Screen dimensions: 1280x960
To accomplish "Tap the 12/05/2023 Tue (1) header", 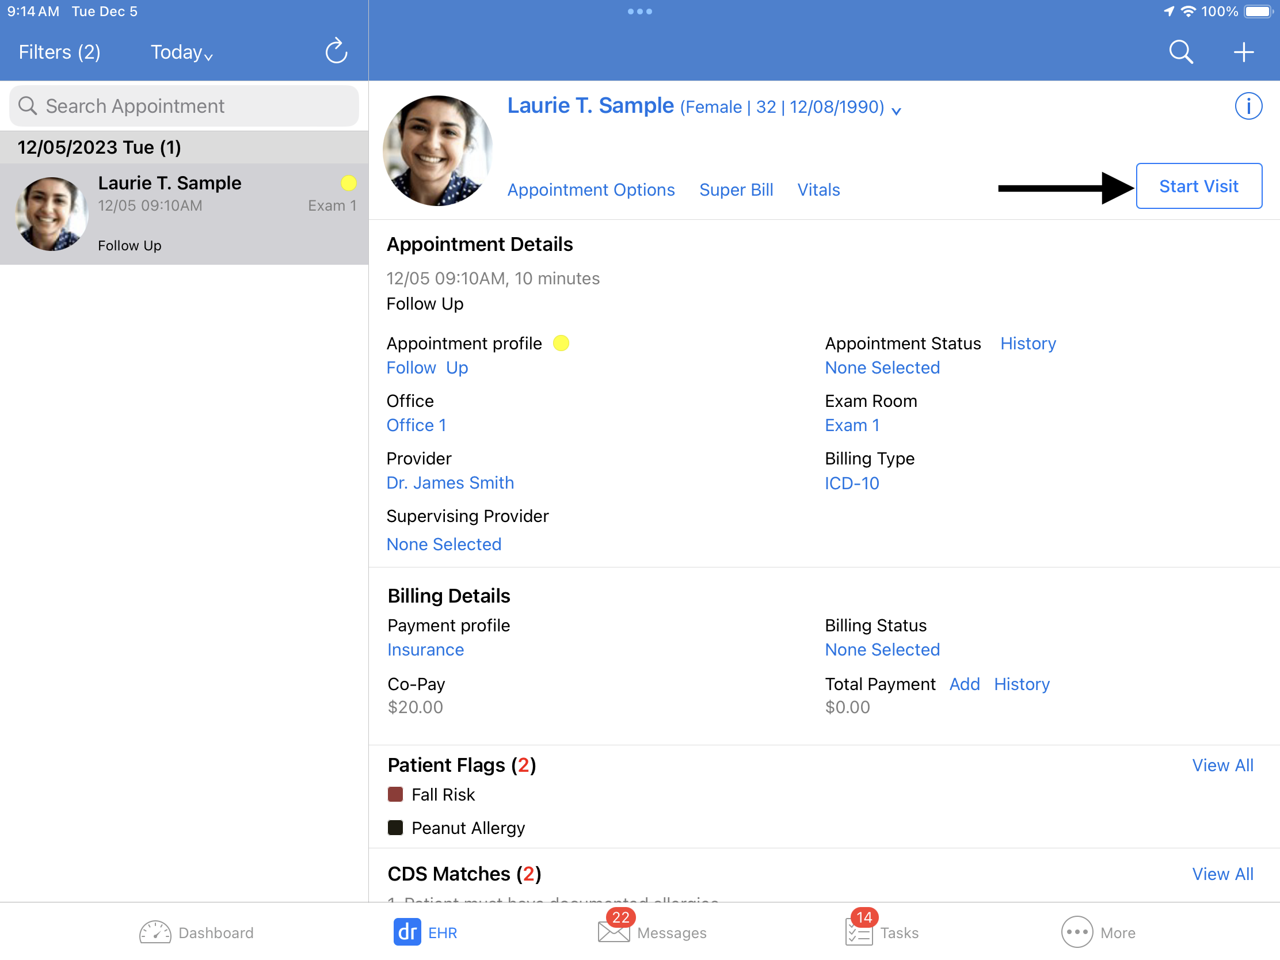I will pyautogui.click(x=184, y=147).
